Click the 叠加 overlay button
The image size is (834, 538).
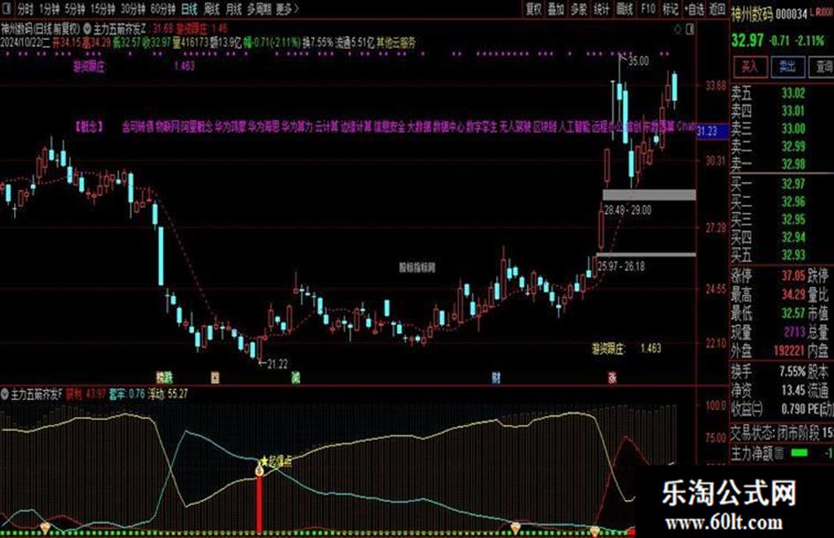coord(556,9)
